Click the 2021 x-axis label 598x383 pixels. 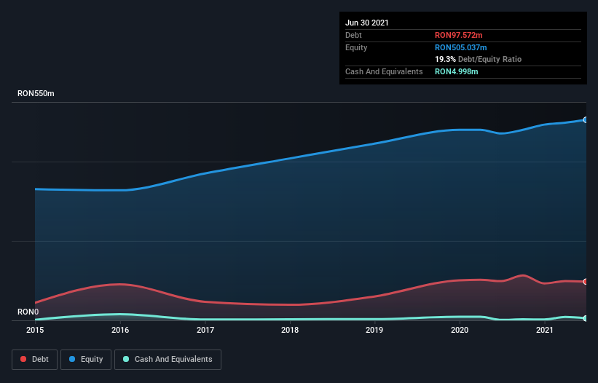tap(545, 330)
